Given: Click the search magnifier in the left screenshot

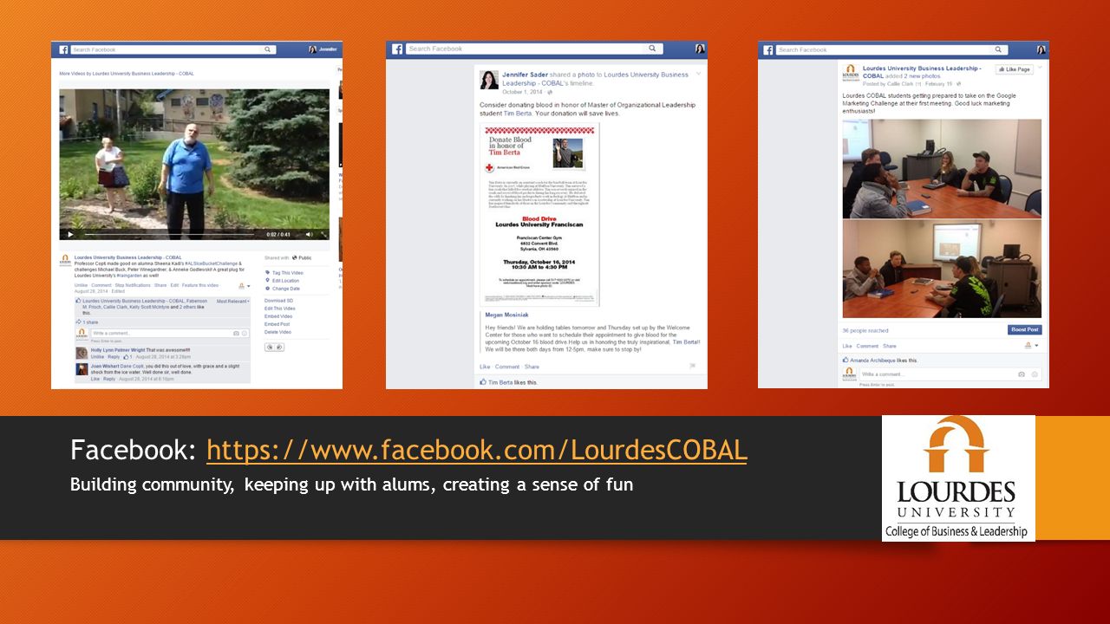Looking at the screenshot, I should point(268,49).
